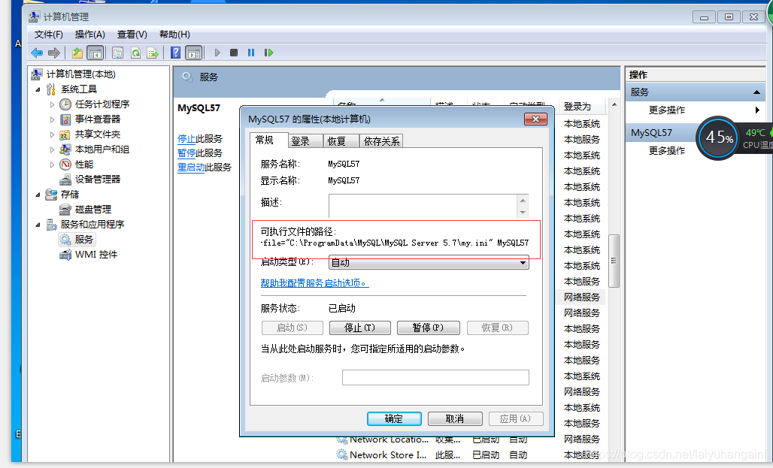773x468 pixels.
Task: Click the Export List toolbar icon
Action: click(x=153, y=53)
